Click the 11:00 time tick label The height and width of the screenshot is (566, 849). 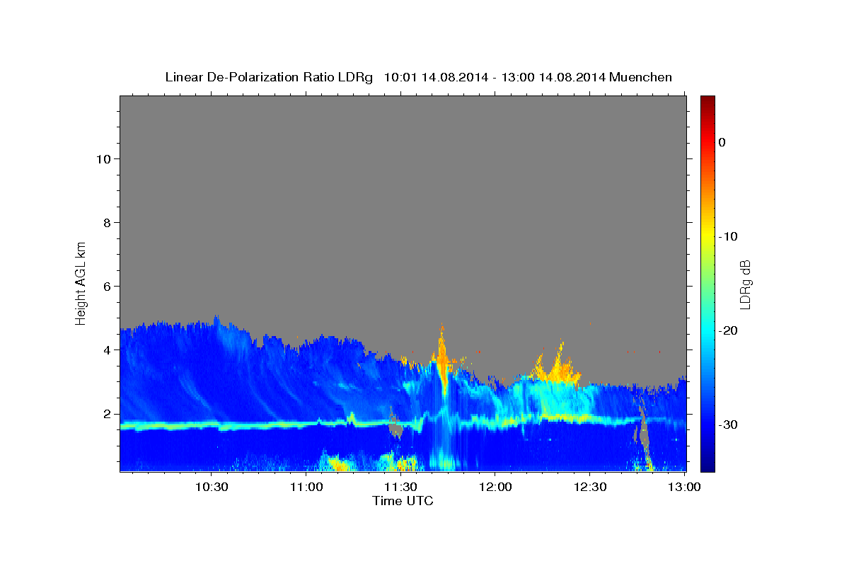pos(306,487)
